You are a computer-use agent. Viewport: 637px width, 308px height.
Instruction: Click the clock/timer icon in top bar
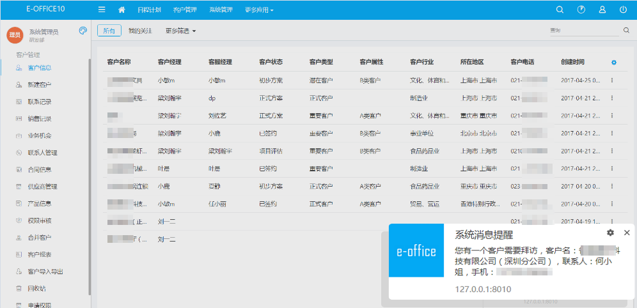(581, 10)
